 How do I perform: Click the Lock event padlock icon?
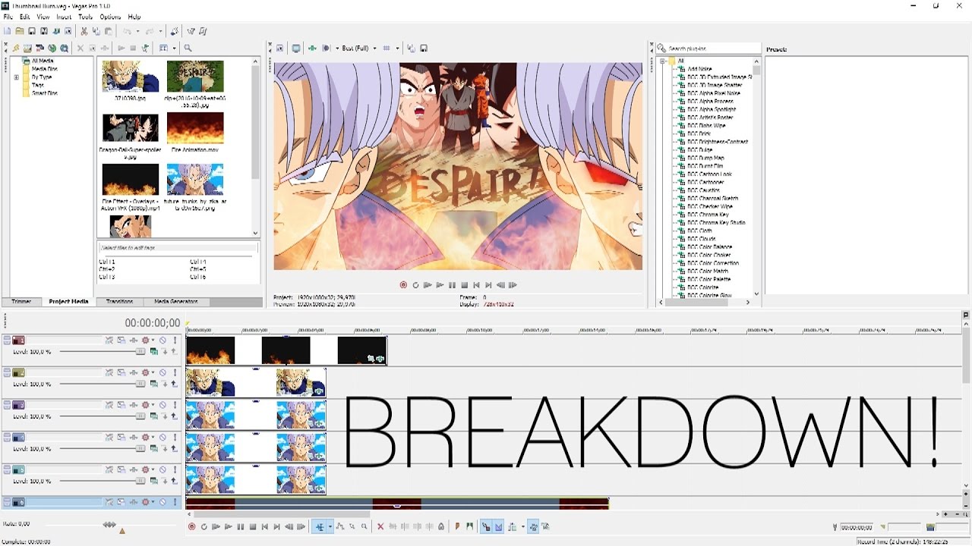tap(440, 526)
